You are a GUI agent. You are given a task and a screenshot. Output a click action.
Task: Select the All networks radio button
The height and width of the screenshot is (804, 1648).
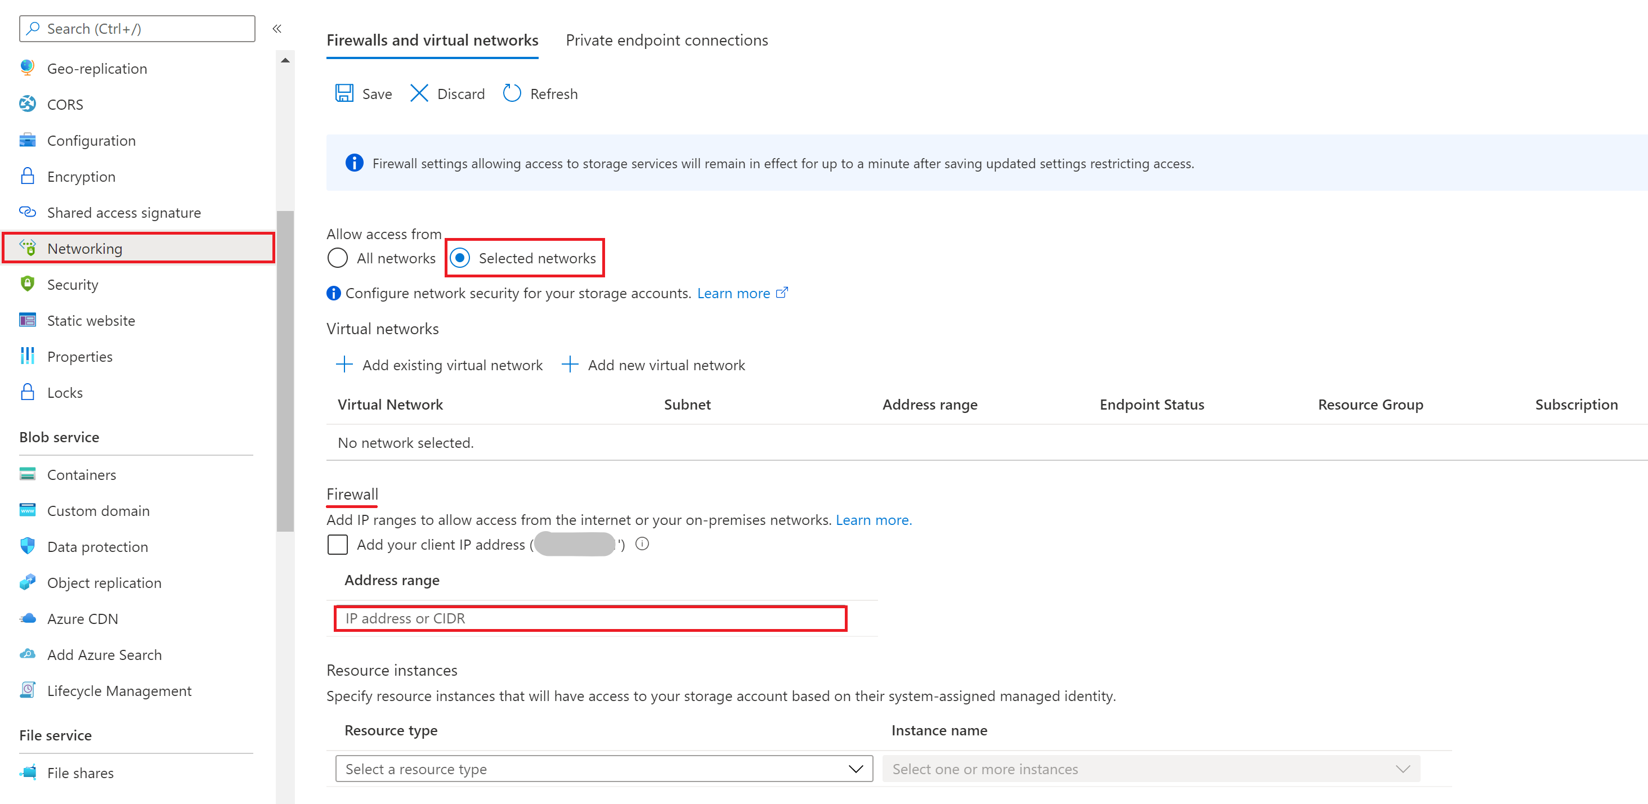click(337, 258)
